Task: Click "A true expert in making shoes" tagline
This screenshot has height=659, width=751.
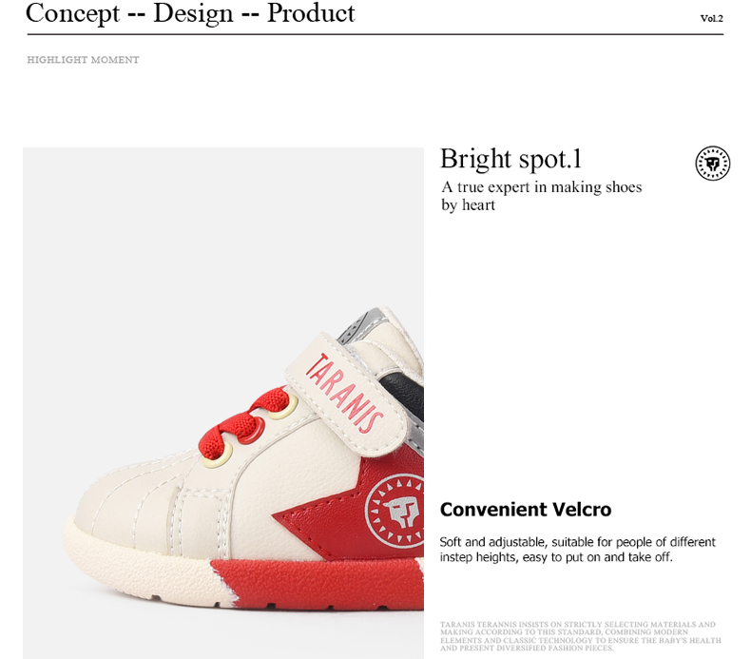Action: (x=541, y=187)
